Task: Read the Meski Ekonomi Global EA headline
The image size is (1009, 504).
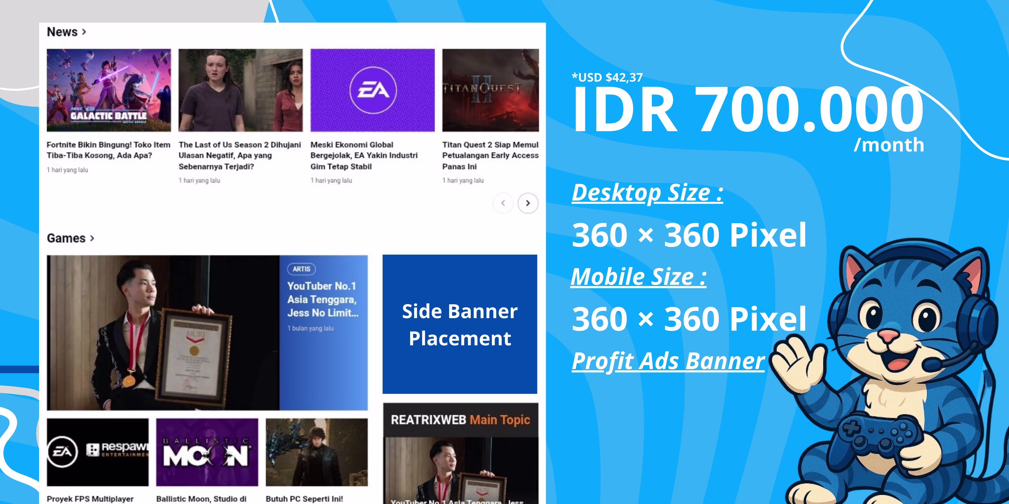Action: (364, 155)
